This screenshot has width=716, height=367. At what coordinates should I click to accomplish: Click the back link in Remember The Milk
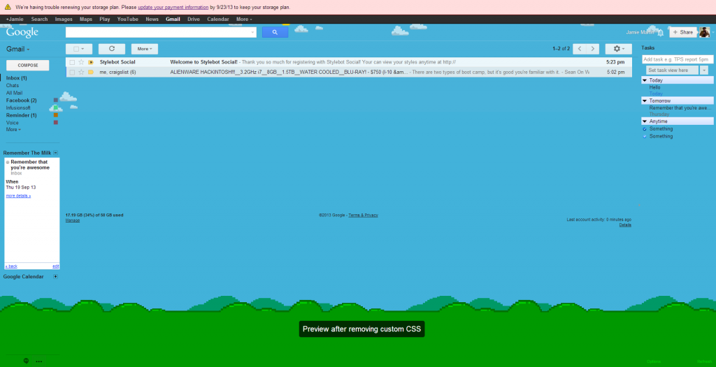tap(11, 266)
